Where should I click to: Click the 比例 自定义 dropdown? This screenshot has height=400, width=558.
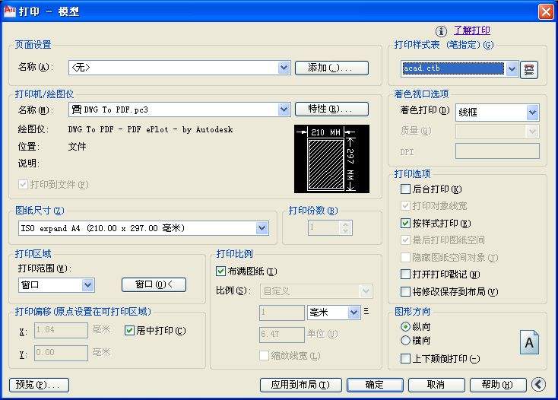pyautogui.click(x=316, y=291)
